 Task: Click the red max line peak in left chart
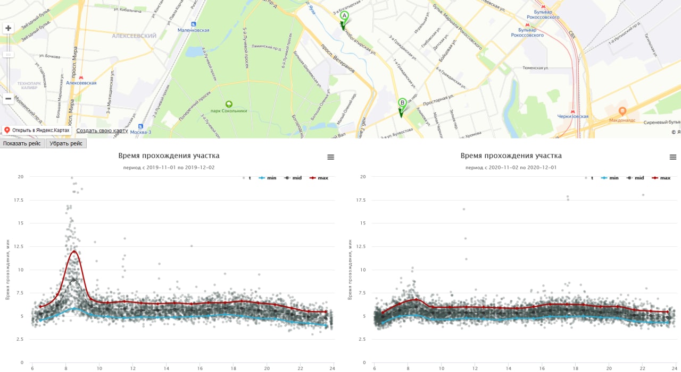(x=74, y=251)
